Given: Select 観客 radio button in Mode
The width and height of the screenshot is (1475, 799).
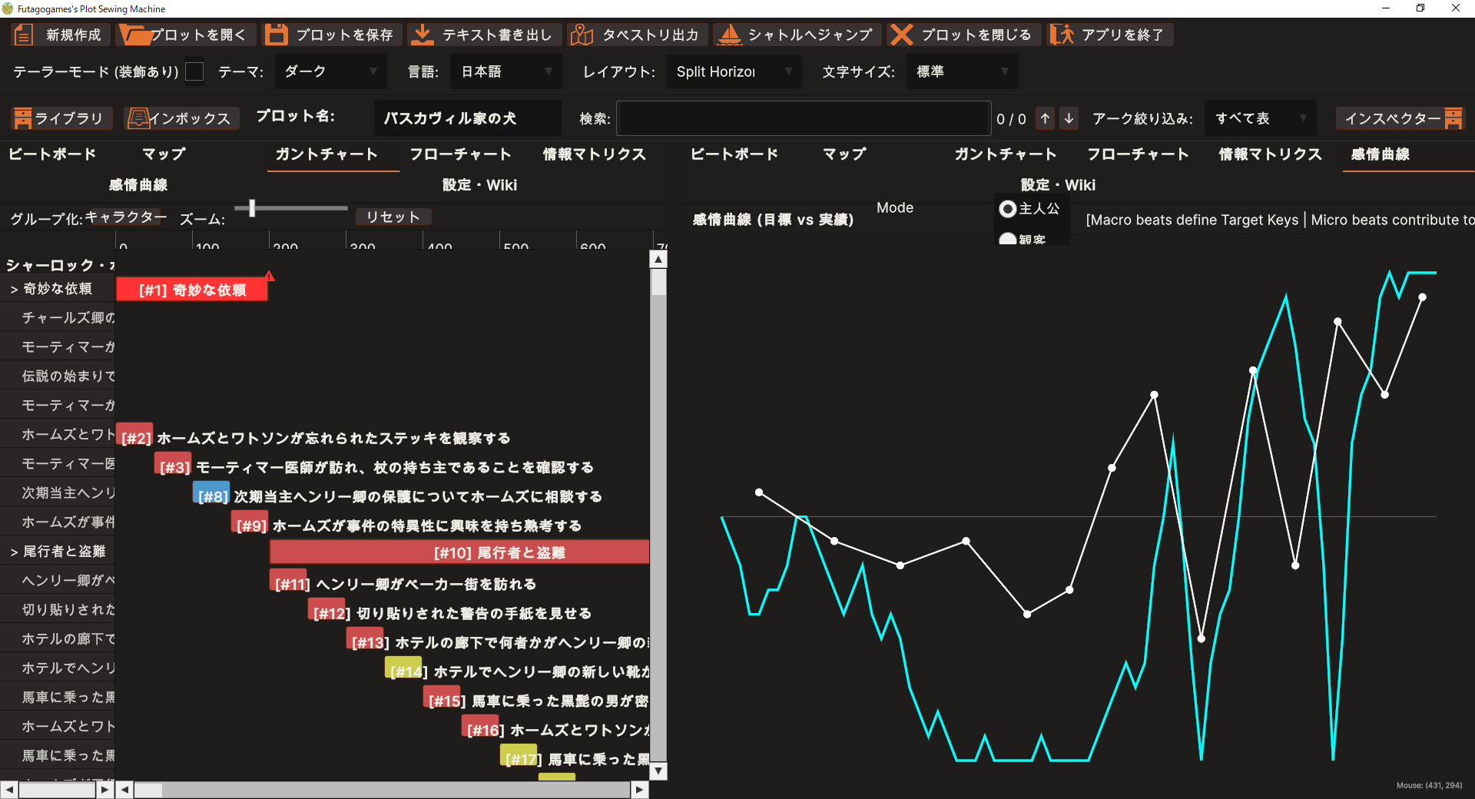Looking at the screenshot, I should (x=1007, y=239).
